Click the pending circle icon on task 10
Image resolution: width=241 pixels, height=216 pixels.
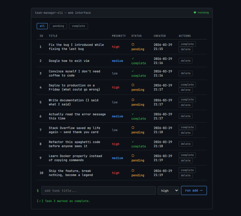133,171
